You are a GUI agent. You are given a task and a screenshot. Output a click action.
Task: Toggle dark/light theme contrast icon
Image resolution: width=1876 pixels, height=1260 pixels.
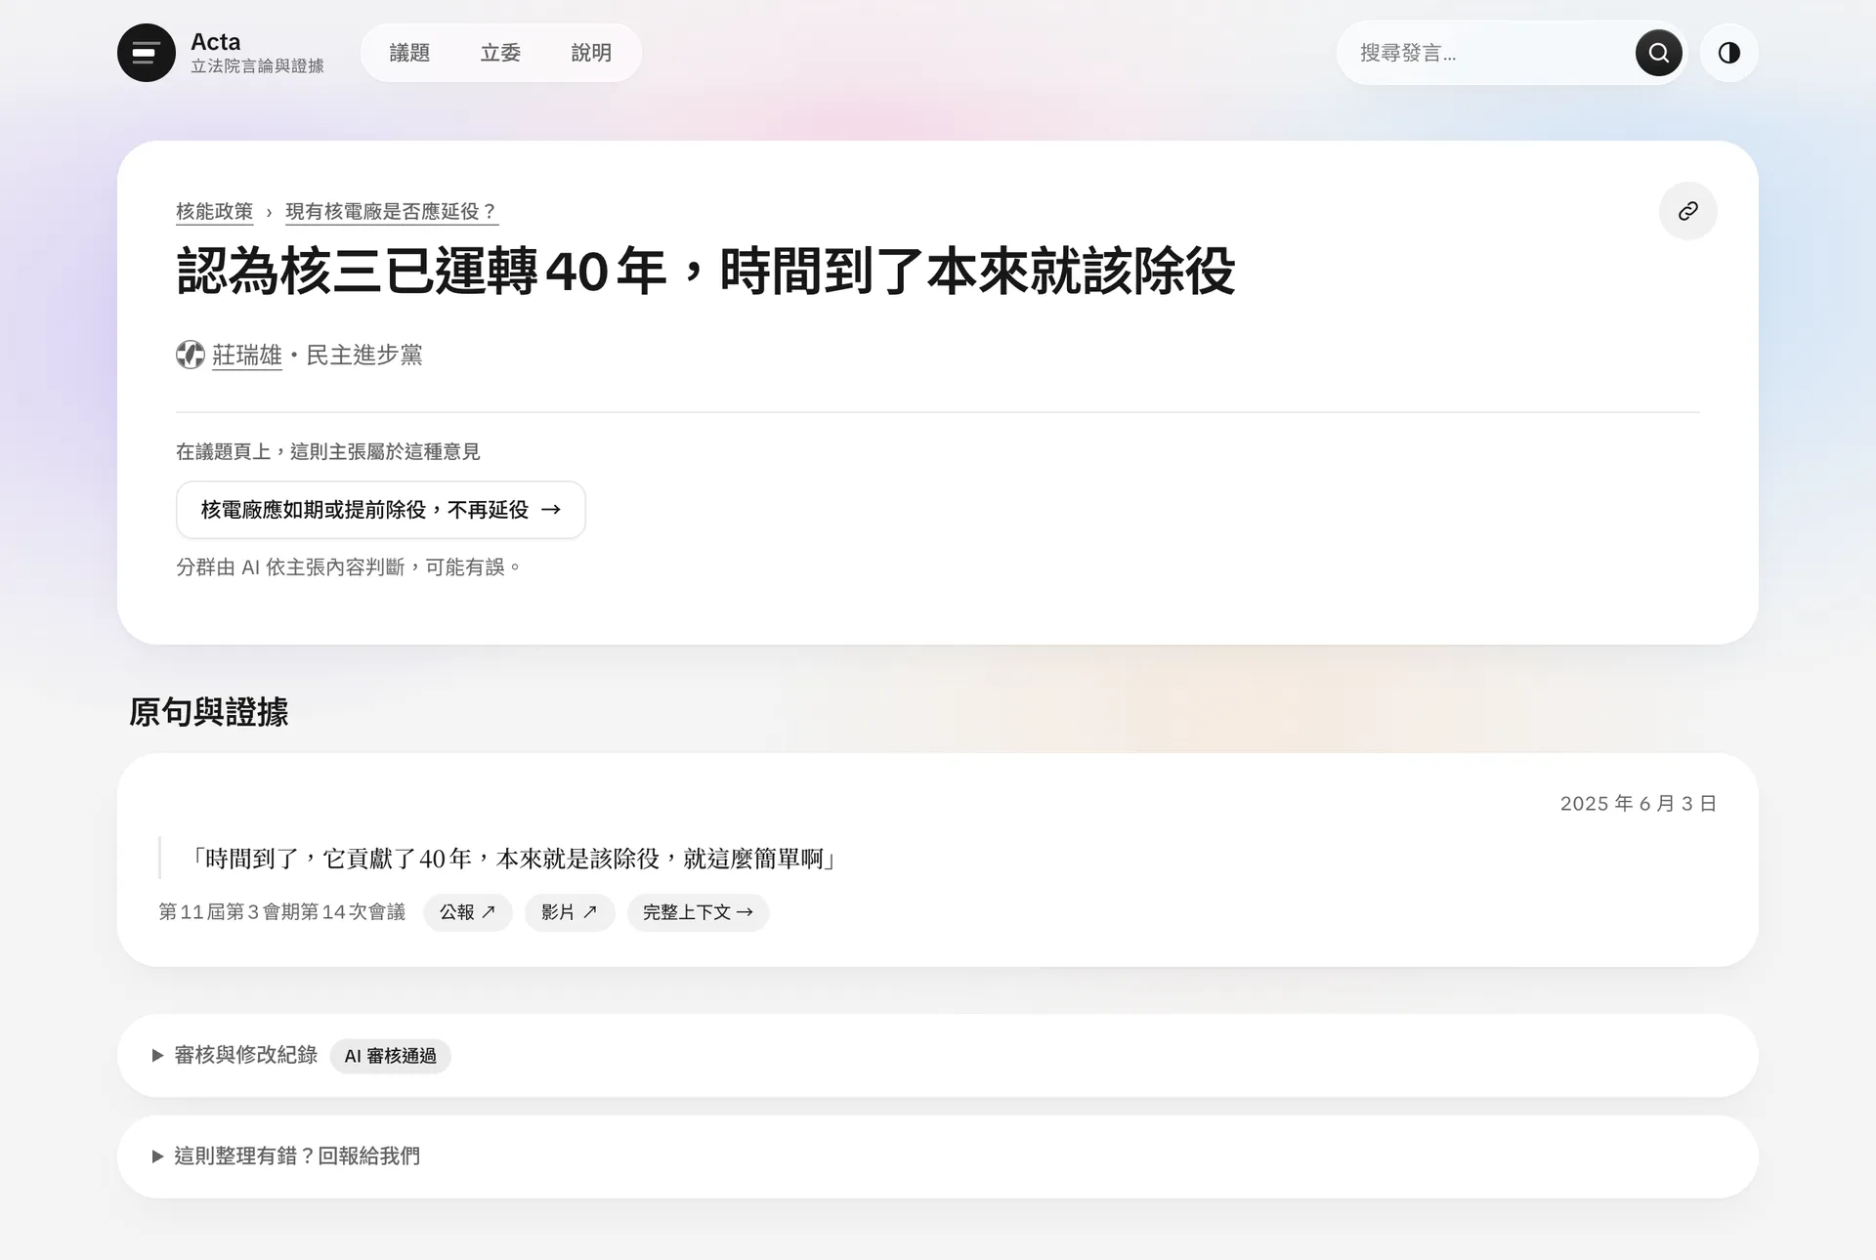[x=1729, y=53]
